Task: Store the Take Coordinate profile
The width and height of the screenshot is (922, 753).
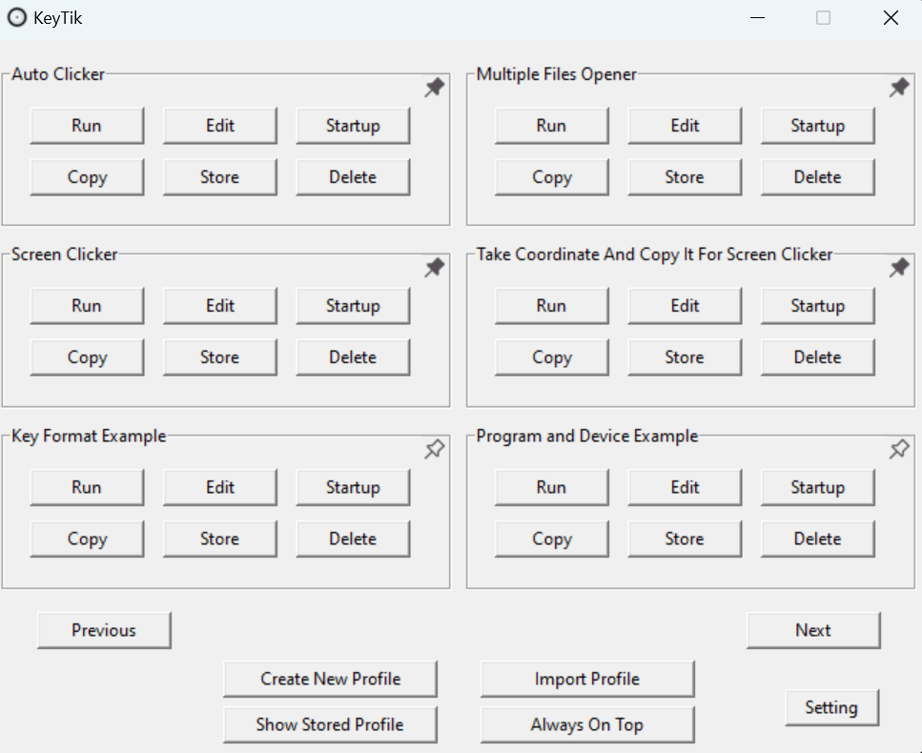Action: click(x=685, y=357)
